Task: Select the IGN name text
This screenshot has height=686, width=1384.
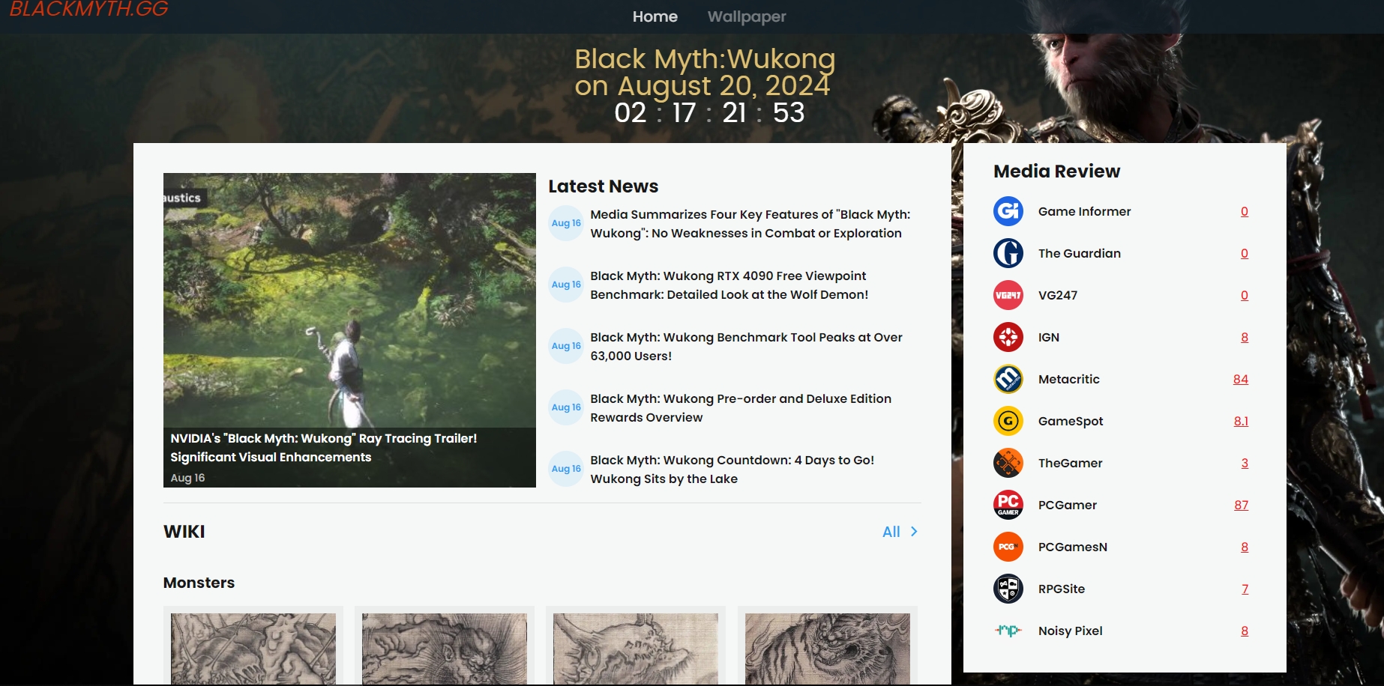Action: pyautogui.click(x=1049, y=337)
